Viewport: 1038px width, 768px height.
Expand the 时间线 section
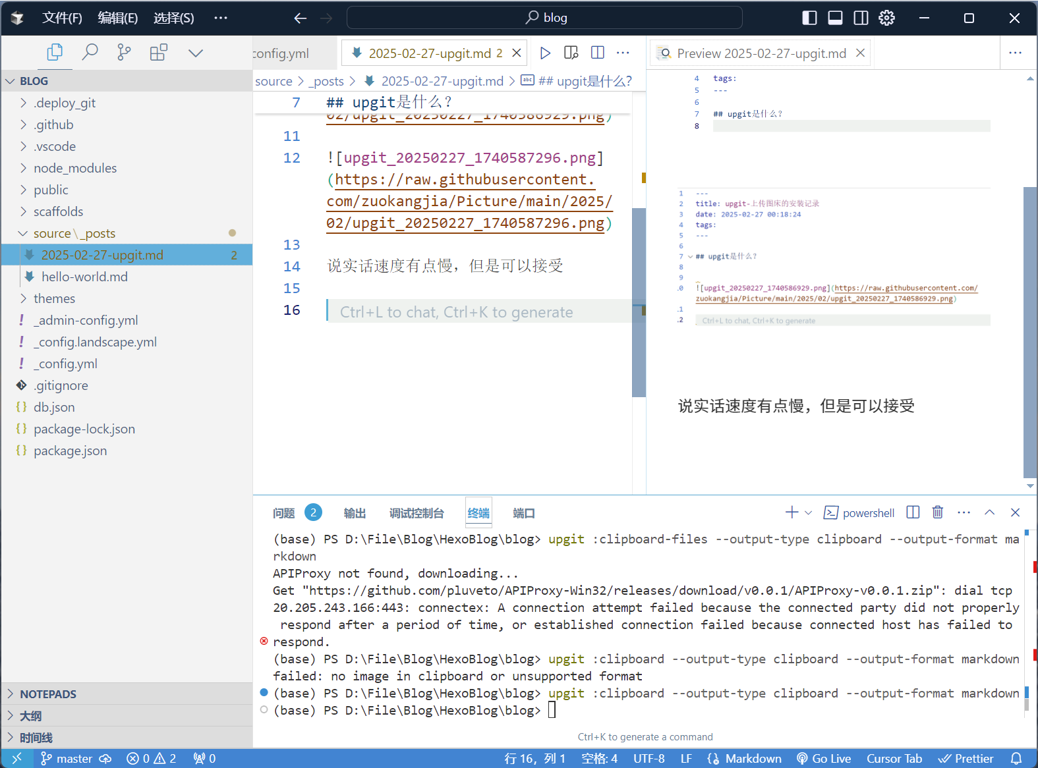pyautogui.click(x=127, y=738)
